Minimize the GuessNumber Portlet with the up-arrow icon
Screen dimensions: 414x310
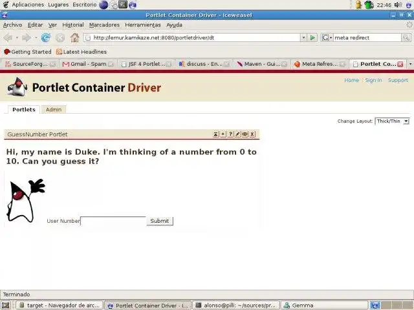click(x=215, y=134)
